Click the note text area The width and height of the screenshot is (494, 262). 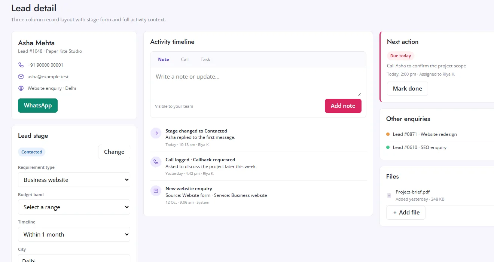(x=258, y=82)
